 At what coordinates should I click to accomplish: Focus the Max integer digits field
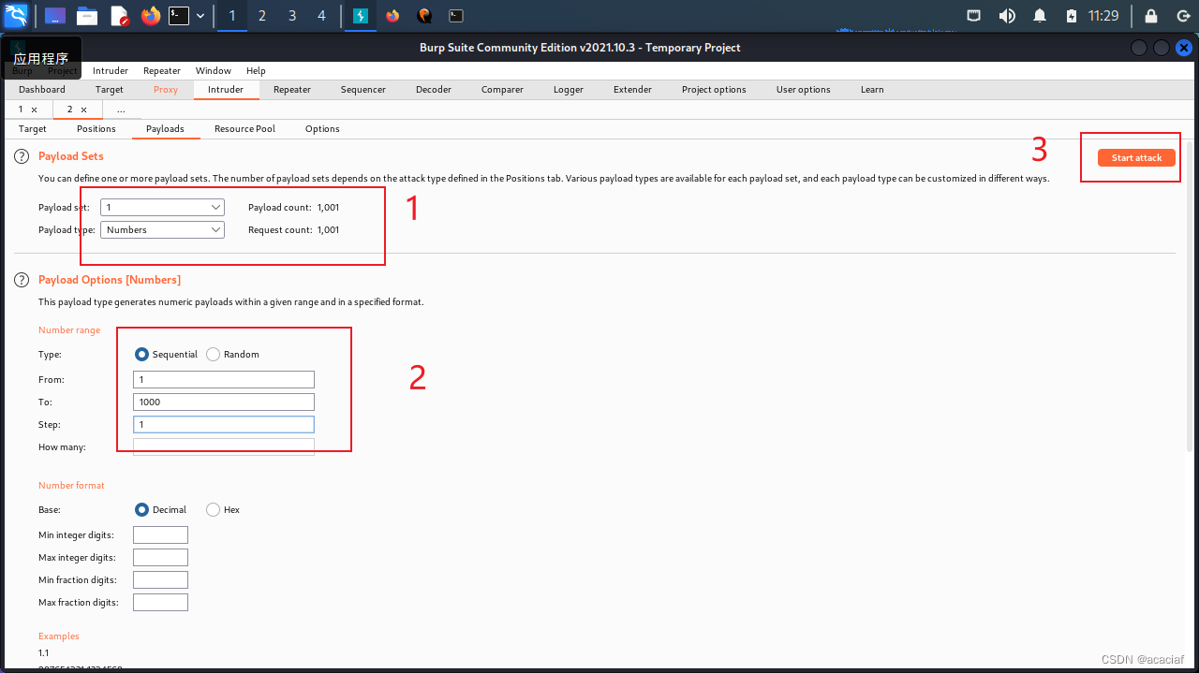(160, 558)
